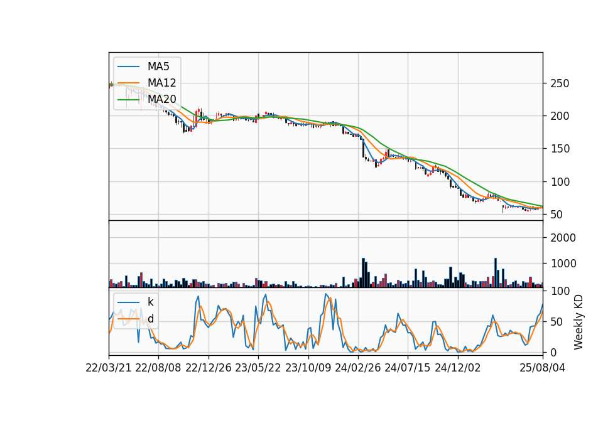Image resolution: width=603 pixels, height=433 pixels.
Task: Click the blue k legend line sample
Action: click(128, 302)
